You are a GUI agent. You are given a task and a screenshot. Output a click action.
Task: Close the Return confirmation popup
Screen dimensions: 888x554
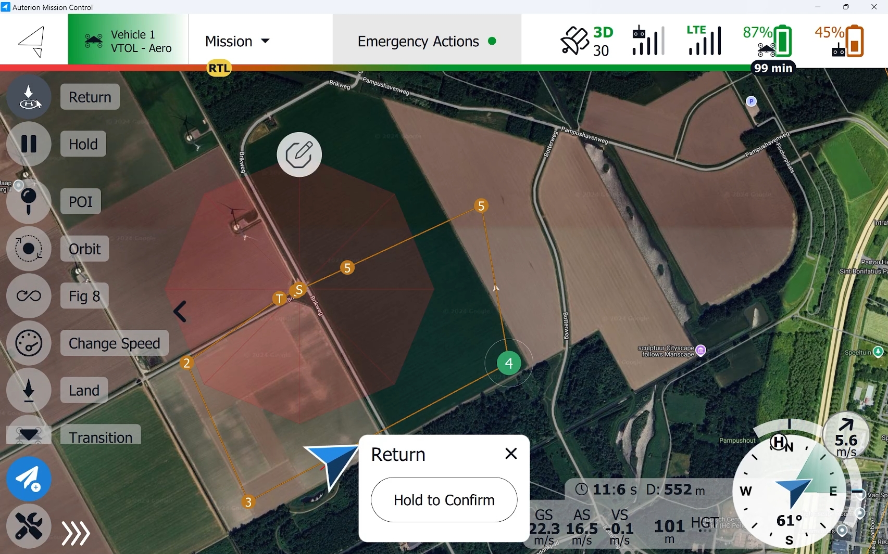pyautogui.click(x=511, y=454)
